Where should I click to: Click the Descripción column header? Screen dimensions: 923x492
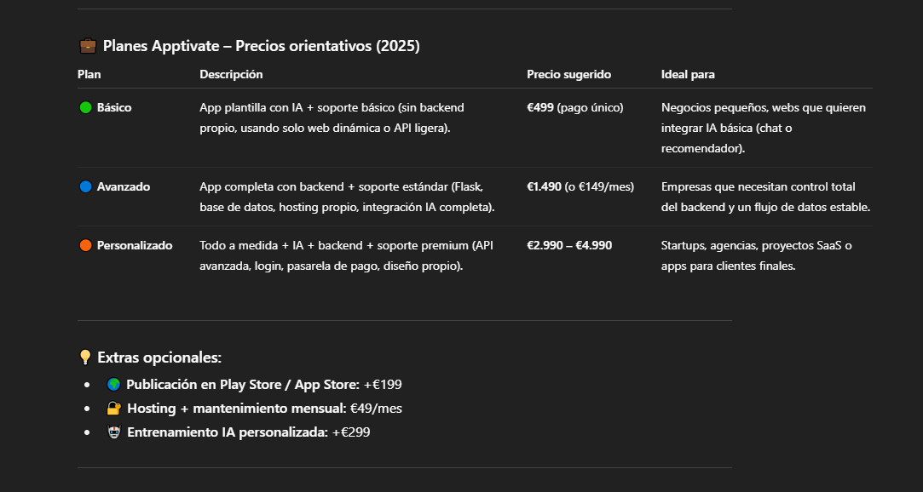(x=231, y=75)
